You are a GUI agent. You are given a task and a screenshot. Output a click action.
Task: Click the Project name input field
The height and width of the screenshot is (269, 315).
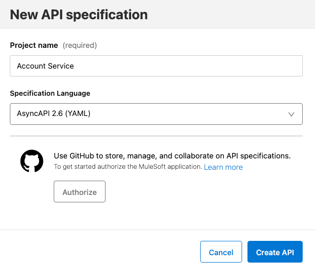point(156,66)
